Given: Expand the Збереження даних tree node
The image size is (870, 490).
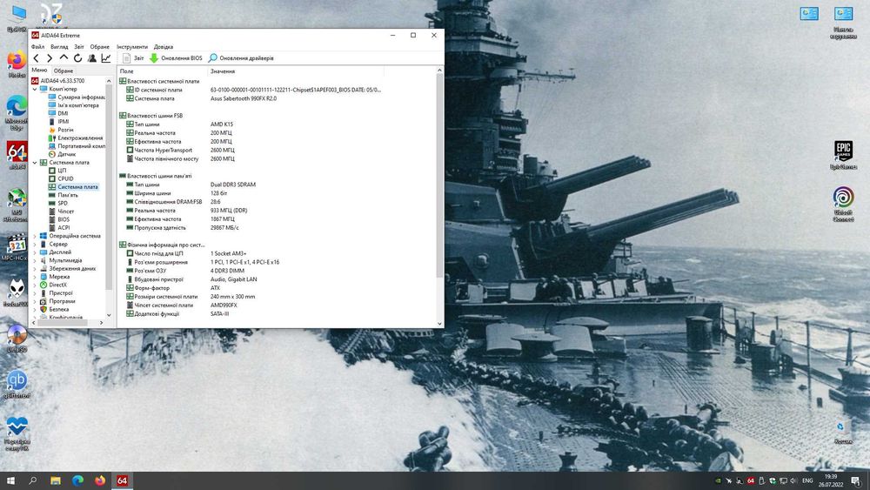Looking at the screenshot, I should click(x=35, y=269).
